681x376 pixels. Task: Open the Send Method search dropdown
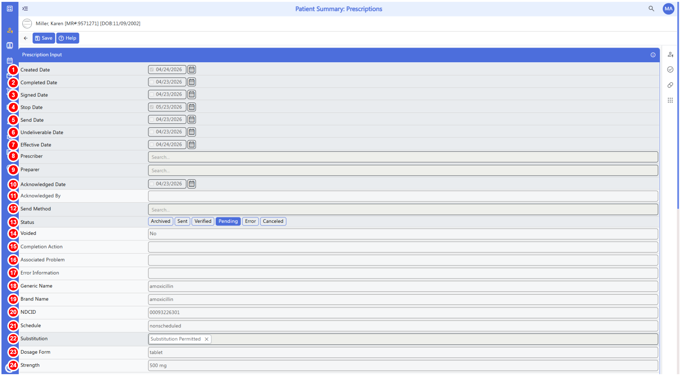(x=403, y=210)
